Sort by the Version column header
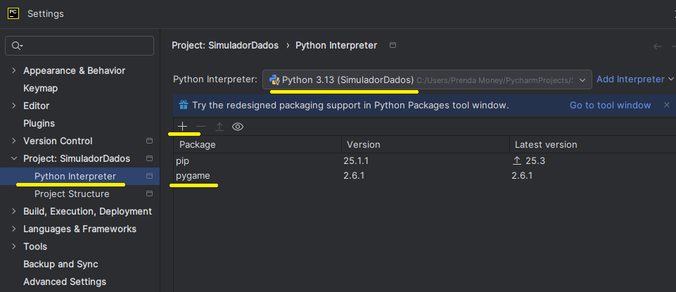The image size is (676, 292). [426, 144]
